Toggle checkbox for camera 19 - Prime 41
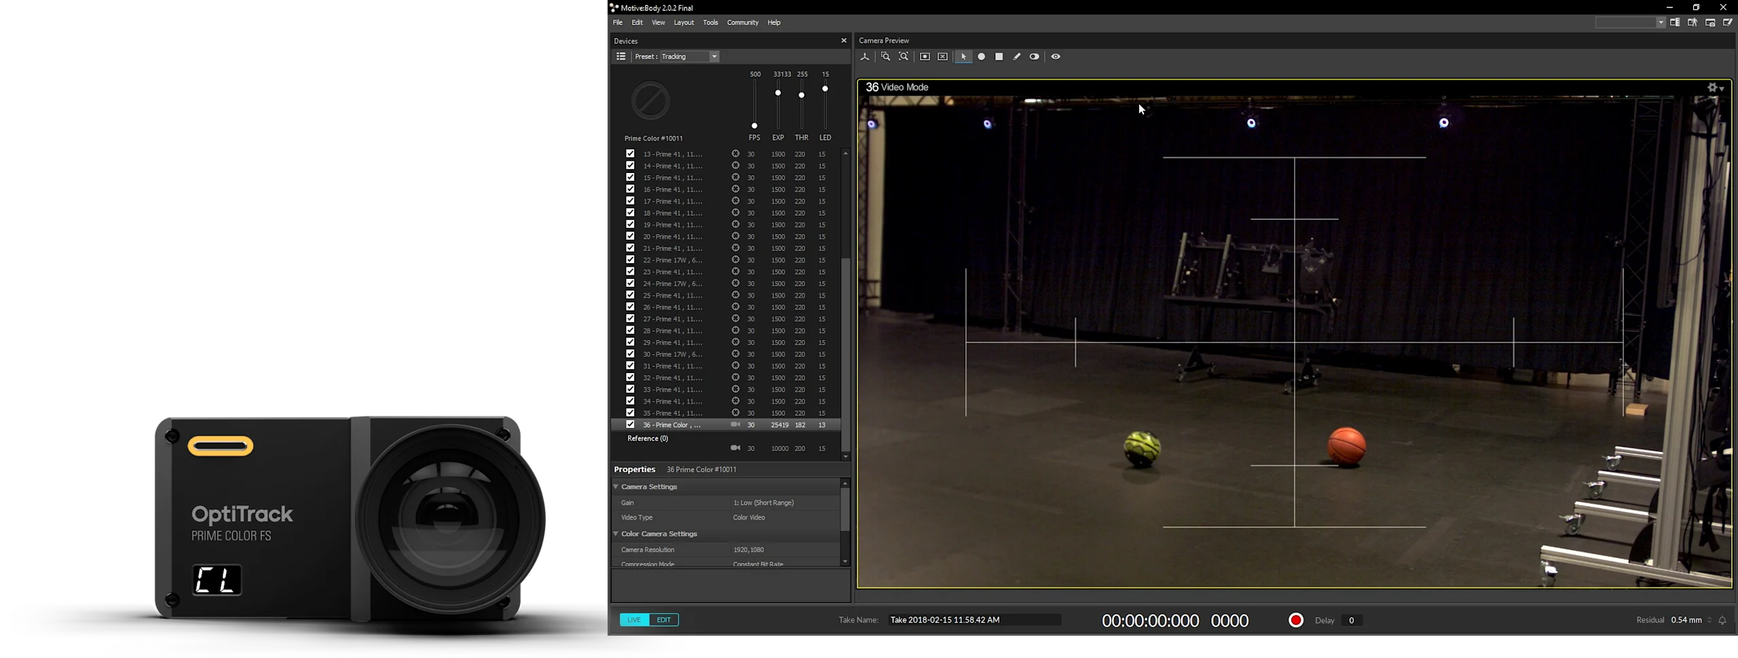This screenshot has height=658, width=1738. click(630, 225)
